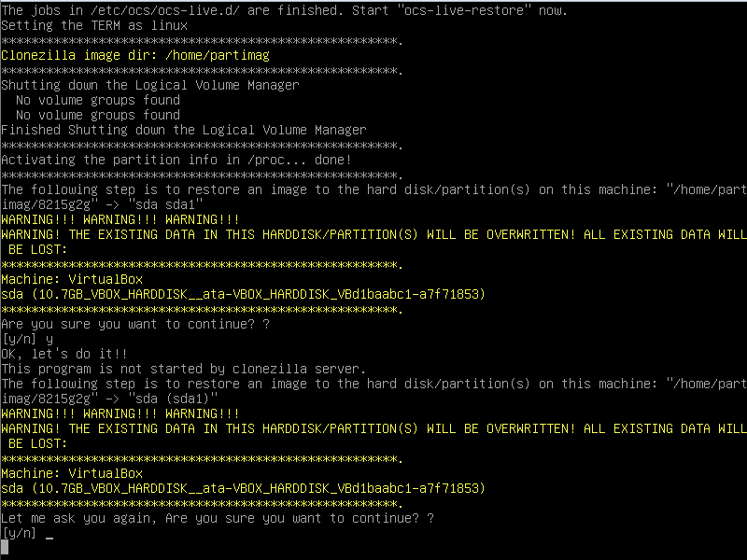Image resolution: width=747 pixels, height=560 pixels.
Task: Click the answered "[y/n] y" prompt line
Action: click(x=26, y=339)
